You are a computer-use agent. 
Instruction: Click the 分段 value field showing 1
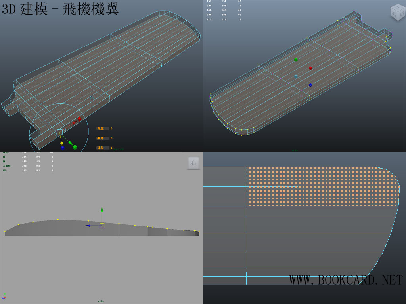coord(111,148)
